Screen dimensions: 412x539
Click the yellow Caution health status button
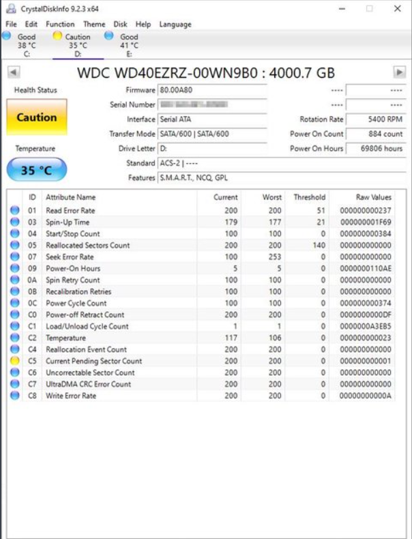[37, 117]
